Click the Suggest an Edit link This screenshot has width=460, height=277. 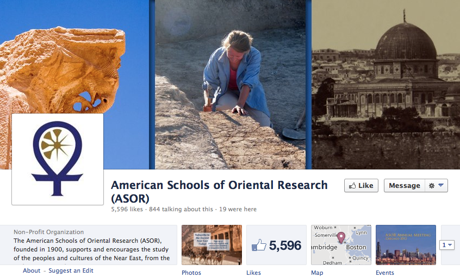71,270
